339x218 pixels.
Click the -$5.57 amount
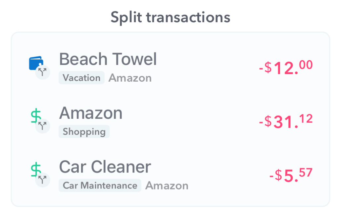click(x=291, y=175)
